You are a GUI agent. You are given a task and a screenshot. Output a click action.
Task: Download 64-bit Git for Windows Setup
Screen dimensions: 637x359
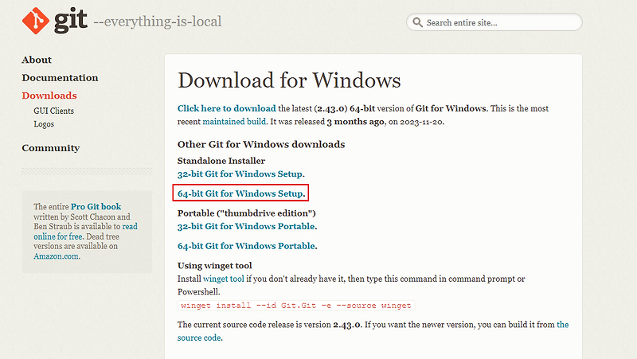(240, 193)
